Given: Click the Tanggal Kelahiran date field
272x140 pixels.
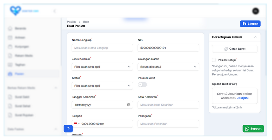Looking at the screenshot, I should (x=102, y=105).
